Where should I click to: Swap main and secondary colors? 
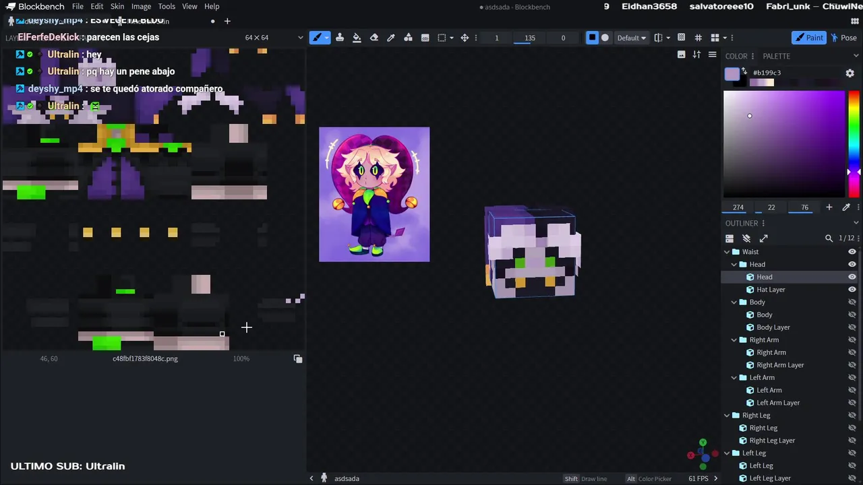coord(744,71)
